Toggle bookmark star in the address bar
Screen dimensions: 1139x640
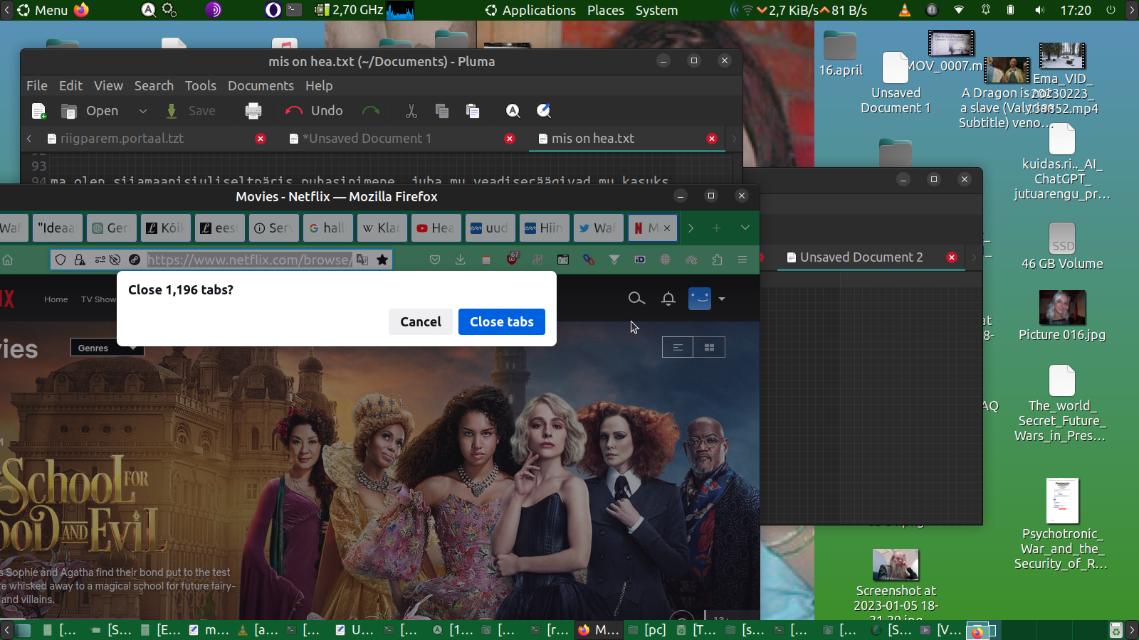(x=382, y=260)
